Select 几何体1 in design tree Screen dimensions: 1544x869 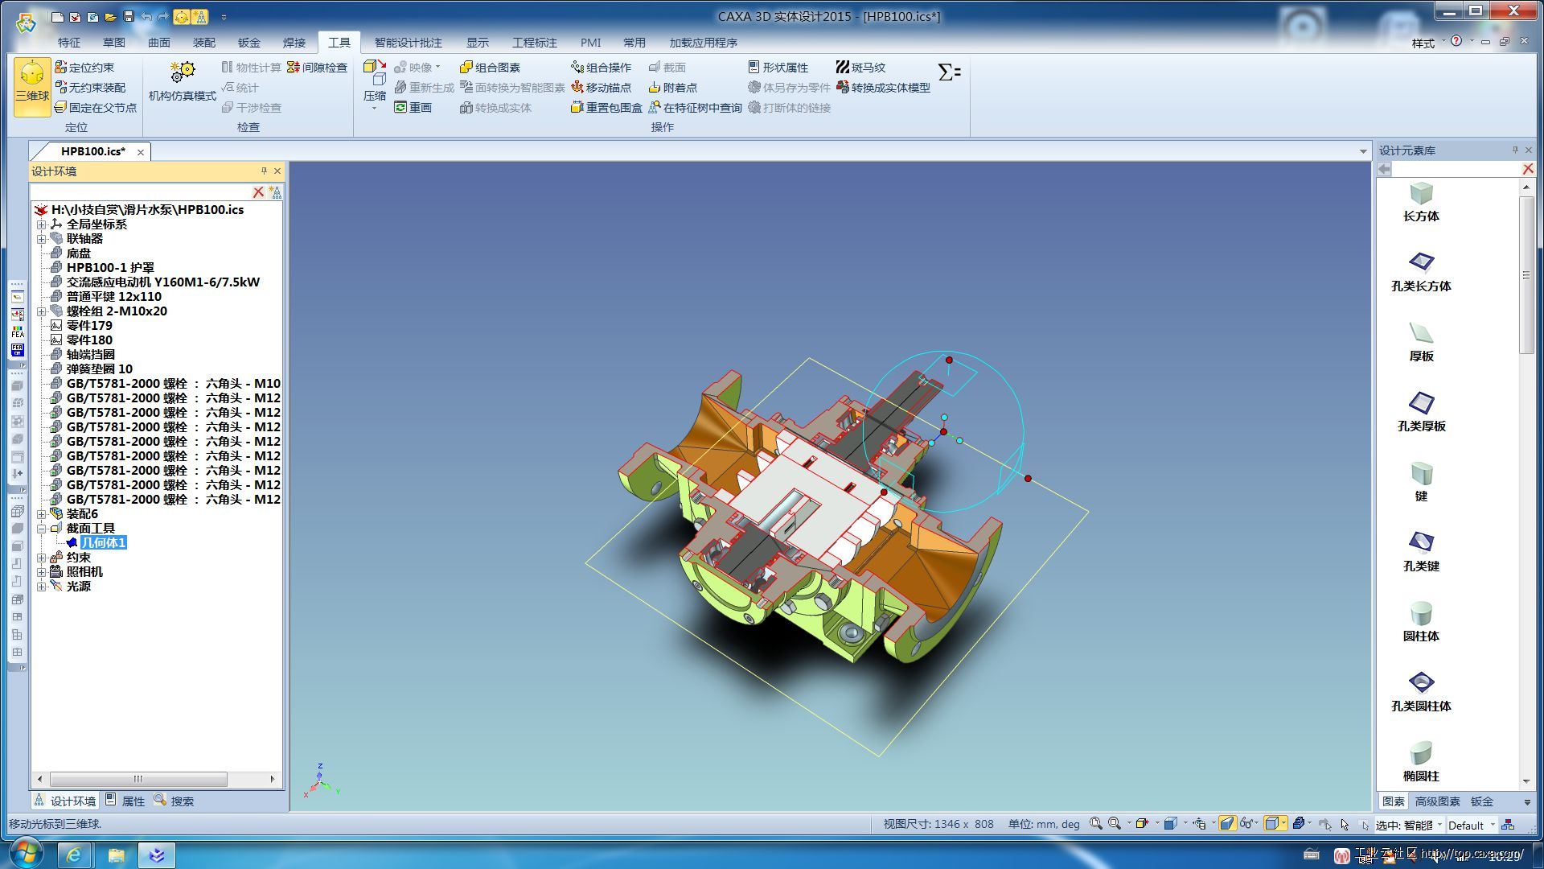104,543
